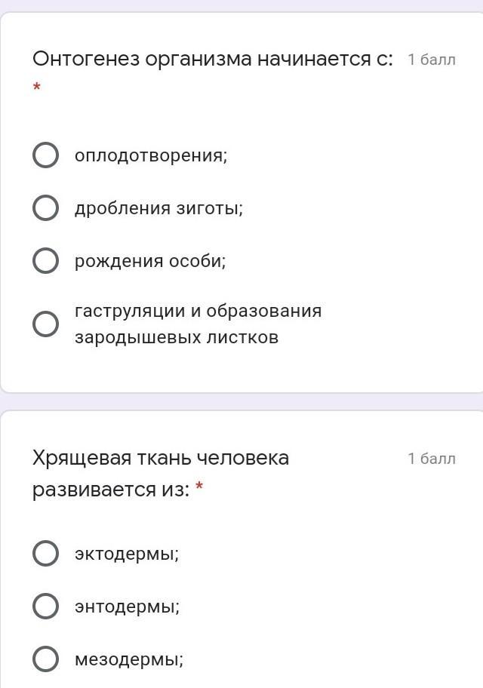
Task: Click the answer text 'эктодермы;'
Action: tap(127, 554)
